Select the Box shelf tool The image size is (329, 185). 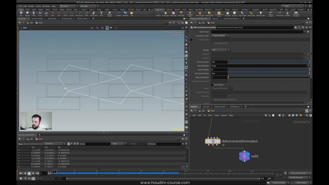[21, 14]
